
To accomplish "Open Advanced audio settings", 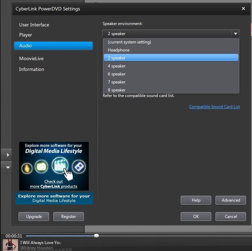I will click(x=231, y=200).
